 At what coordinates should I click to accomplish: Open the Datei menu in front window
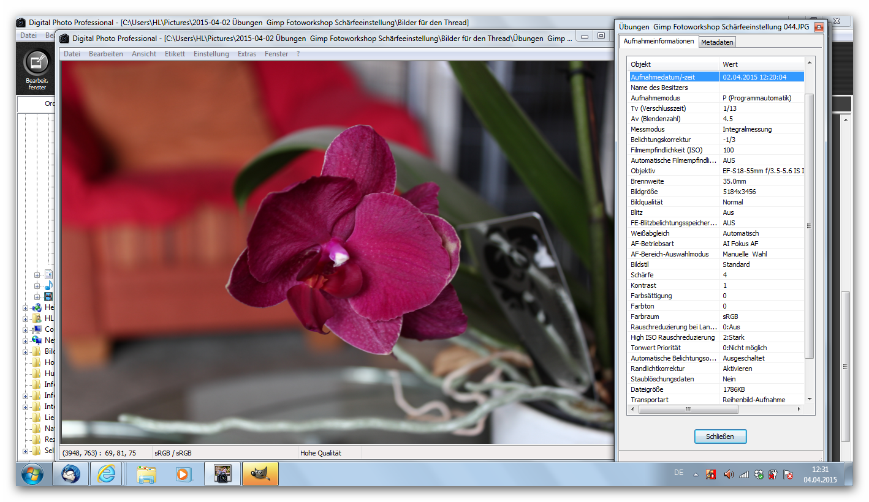tap(72, 54)
